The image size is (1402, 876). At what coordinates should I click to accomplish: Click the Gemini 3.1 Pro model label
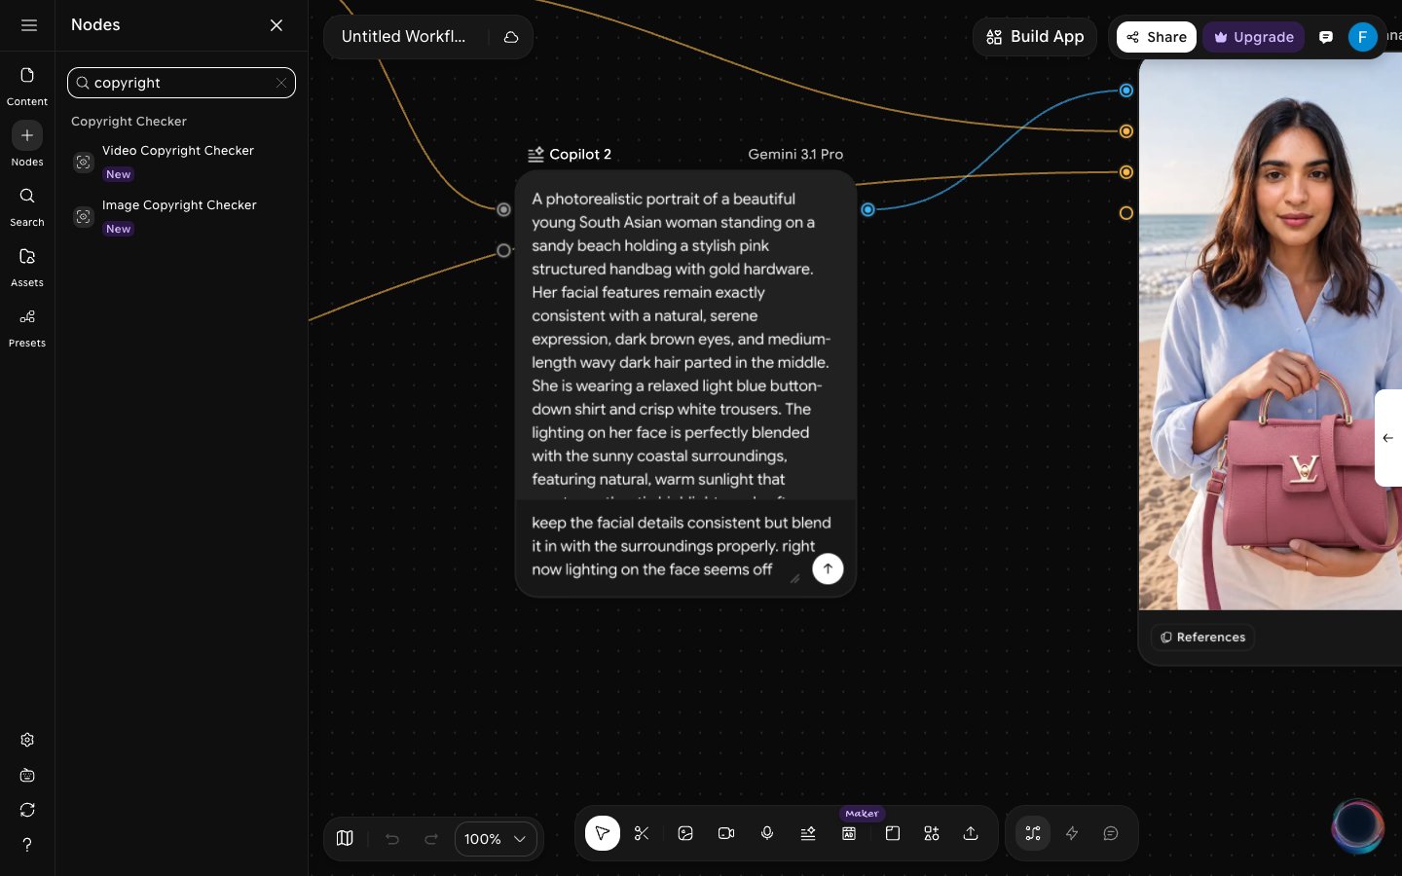[795, 154]
